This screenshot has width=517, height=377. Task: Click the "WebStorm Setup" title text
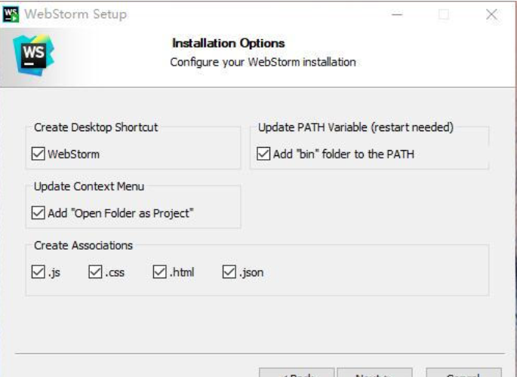(x=75, y=14)
